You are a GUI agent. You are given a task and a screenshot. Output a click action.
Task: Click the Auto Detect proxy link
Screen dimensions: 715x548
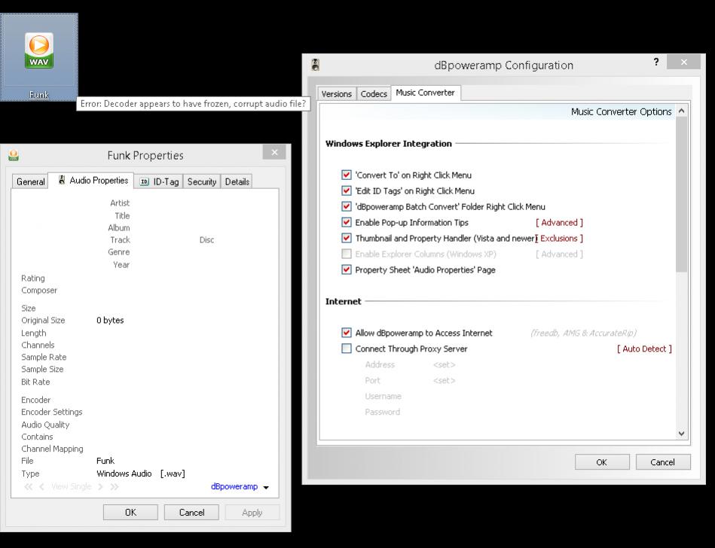click(x=644, y=349)
